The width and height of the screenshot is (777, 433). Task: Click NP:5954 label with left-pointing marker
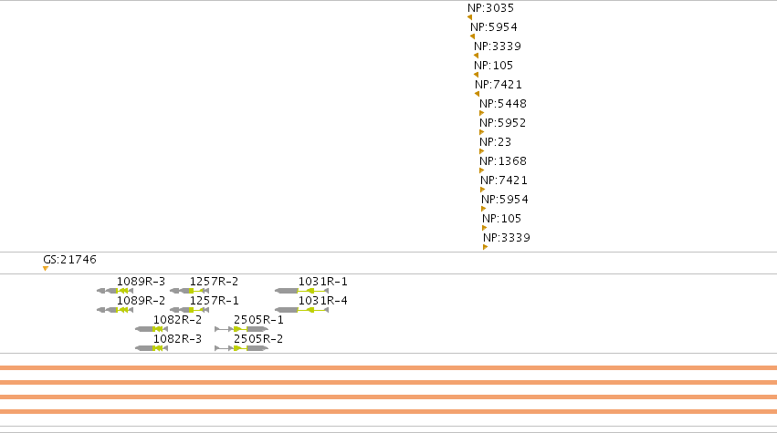click(x=494, y=27)
